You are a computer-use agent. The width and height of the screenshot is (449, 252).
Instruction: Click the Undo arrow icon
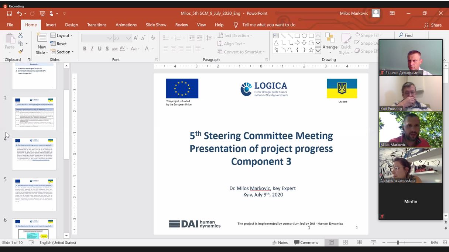pyautogui.click(x=19, y=13)
